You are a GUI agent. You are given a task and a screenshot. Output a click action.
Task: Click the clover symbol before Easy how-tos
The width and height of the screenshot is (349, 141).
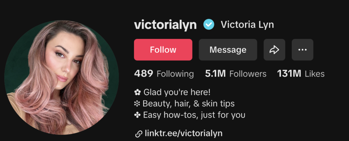(137, 115)
